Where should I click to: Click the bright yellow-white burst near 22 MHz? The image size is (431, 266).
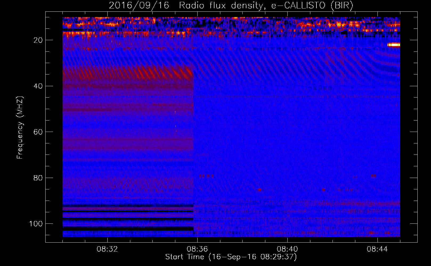click(394, 45)
